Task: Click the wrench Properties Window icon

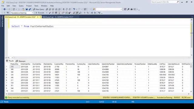Action: point(128,9)
